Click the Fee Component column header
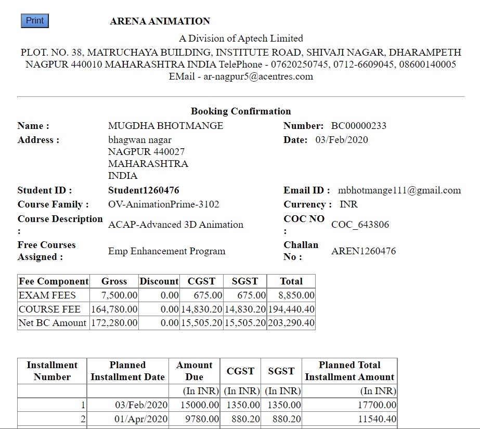 [x=54, y=281]
